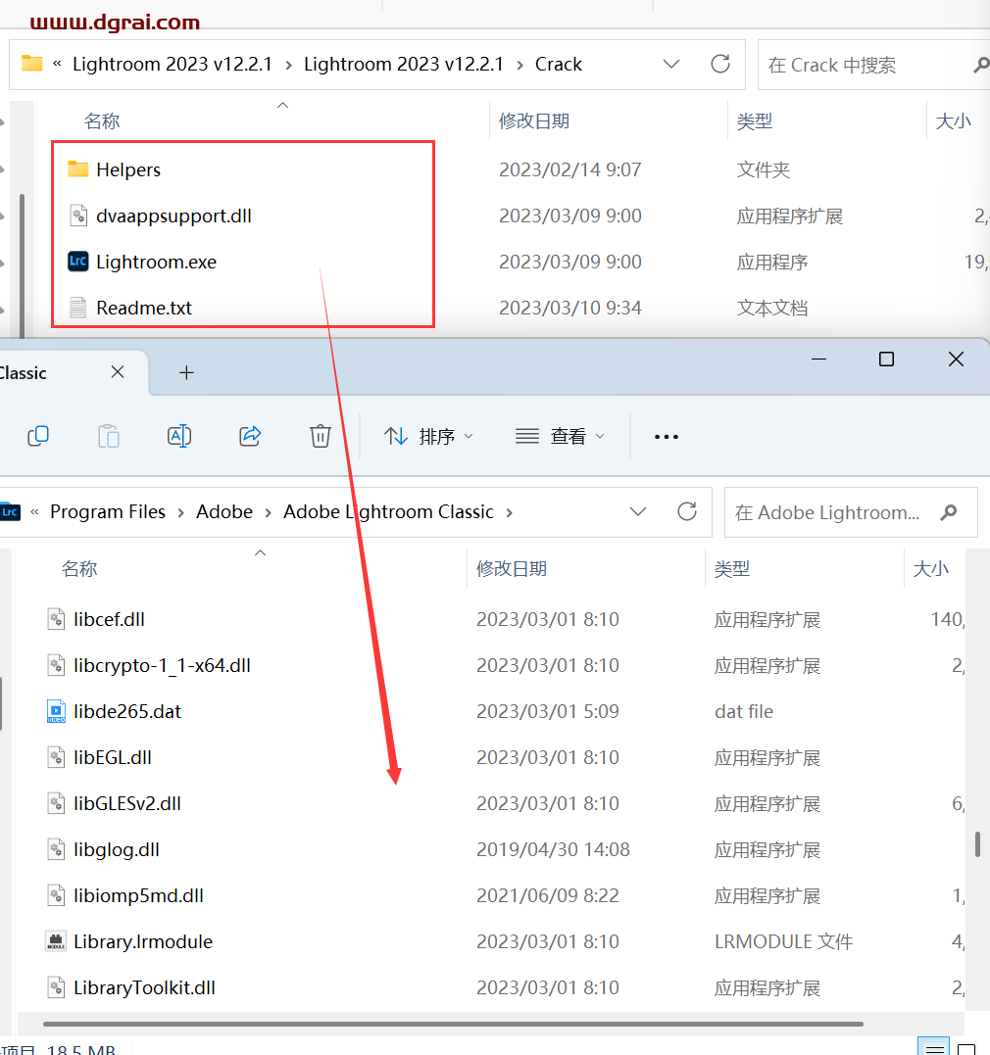The image size is (990, 1055).
Task: Select the Readme.txt file
Action: [x=143, y=308]
